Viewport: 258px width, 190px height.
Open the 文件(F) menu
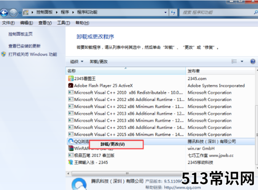(8, 23)
